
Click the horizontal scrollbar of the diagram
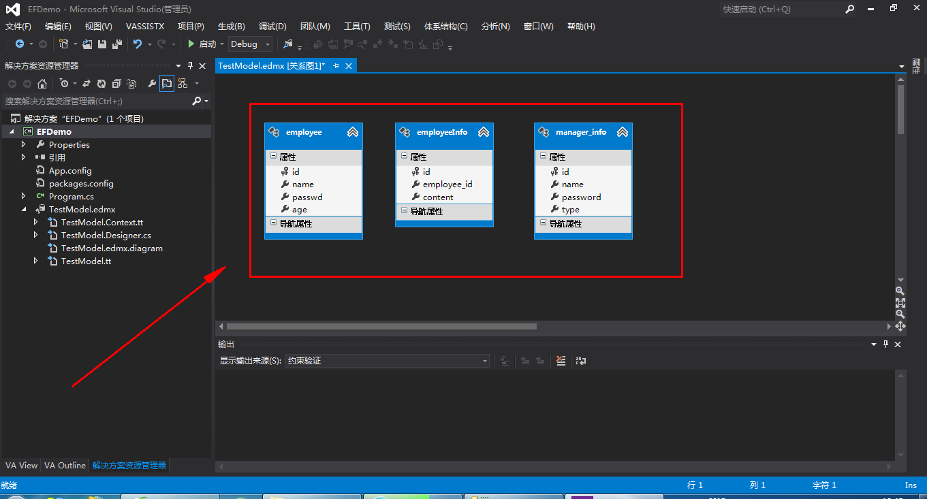381,327
